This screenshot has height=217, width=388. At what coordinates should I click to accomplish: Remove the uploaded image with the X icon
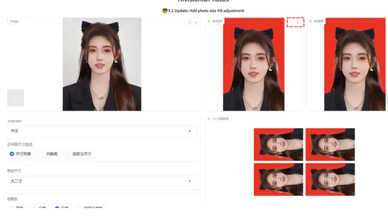pyautogui.click(x=196, y=23)
